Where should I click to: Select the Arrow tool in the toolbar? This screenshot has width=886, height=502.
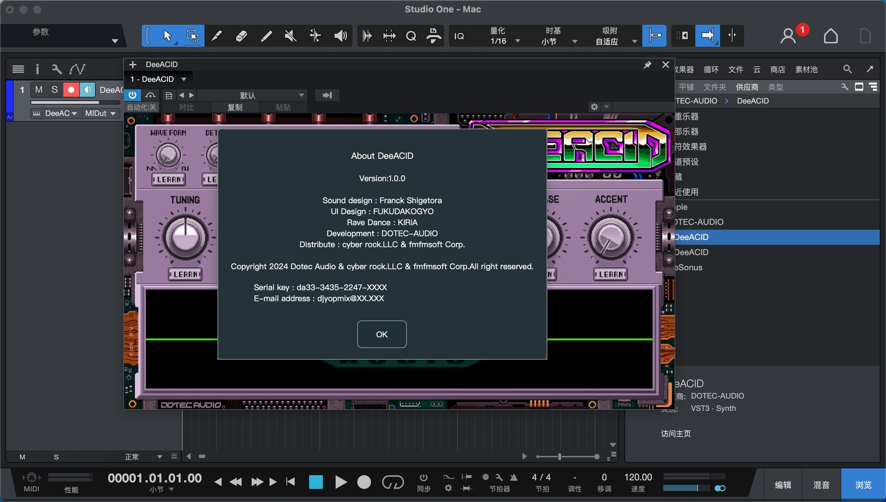(x=167, y=35)
